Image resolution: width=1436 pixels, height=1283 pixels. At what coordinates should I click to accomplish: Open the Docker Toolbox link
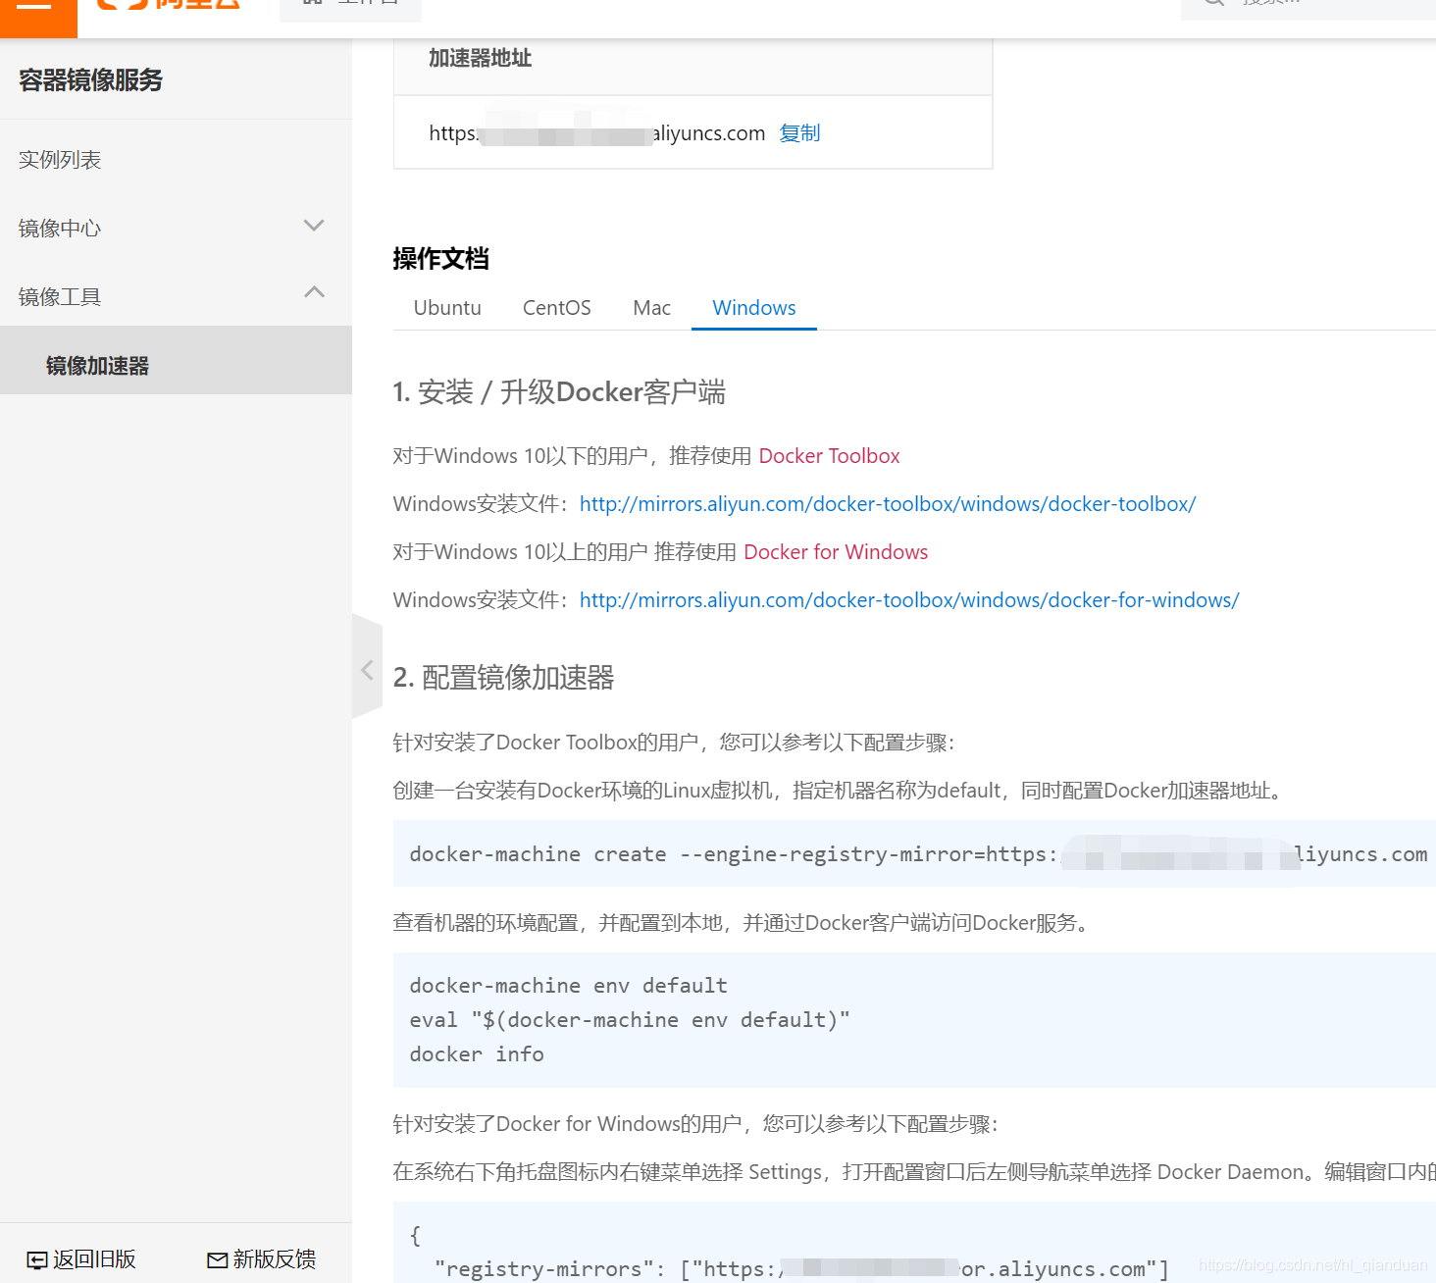click(x=830, y=456)
